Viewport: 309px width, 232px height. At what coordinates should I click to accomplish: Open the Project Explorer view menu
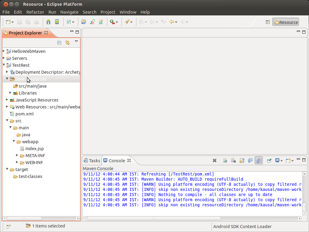pos(76,42)
